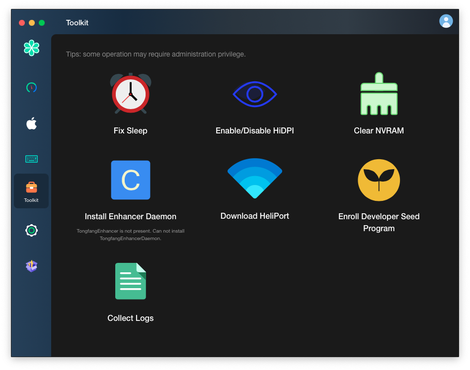
Task: Select the Install Enhancer Daemon label
Action: (x=130, y=216)
